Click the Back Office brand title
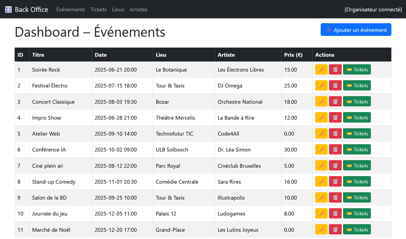The width and height of the screenshot is (406, 239). coord(31,9)
